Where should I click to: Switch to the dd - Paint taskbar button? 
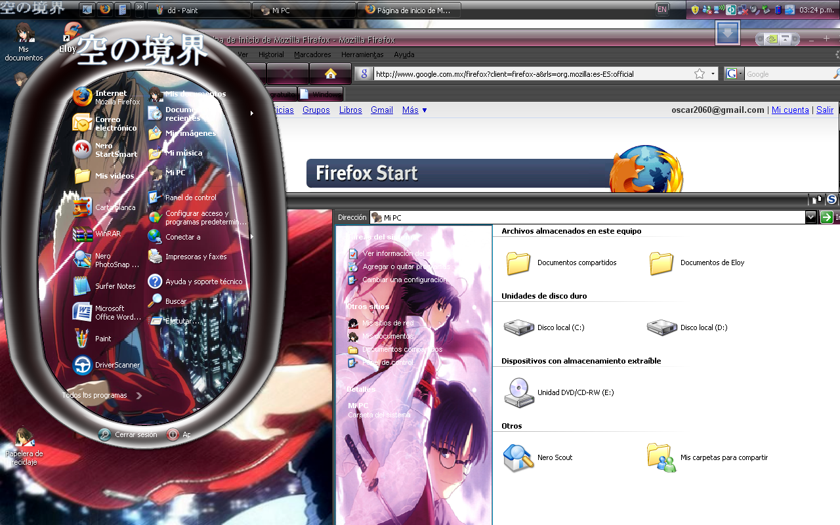(199, 10)
